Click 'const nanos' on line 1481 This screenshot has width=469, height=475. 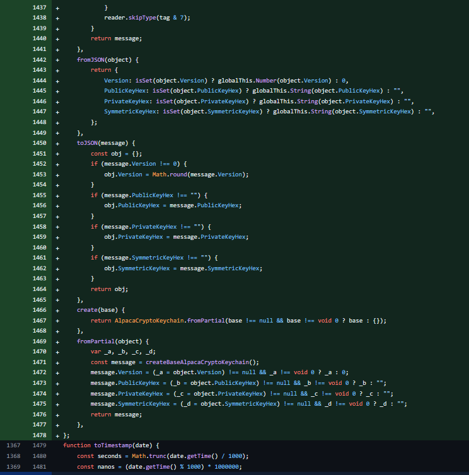pos(96,467)
